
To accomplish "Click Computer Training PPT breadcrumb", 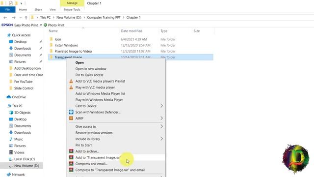I will 104,18.
